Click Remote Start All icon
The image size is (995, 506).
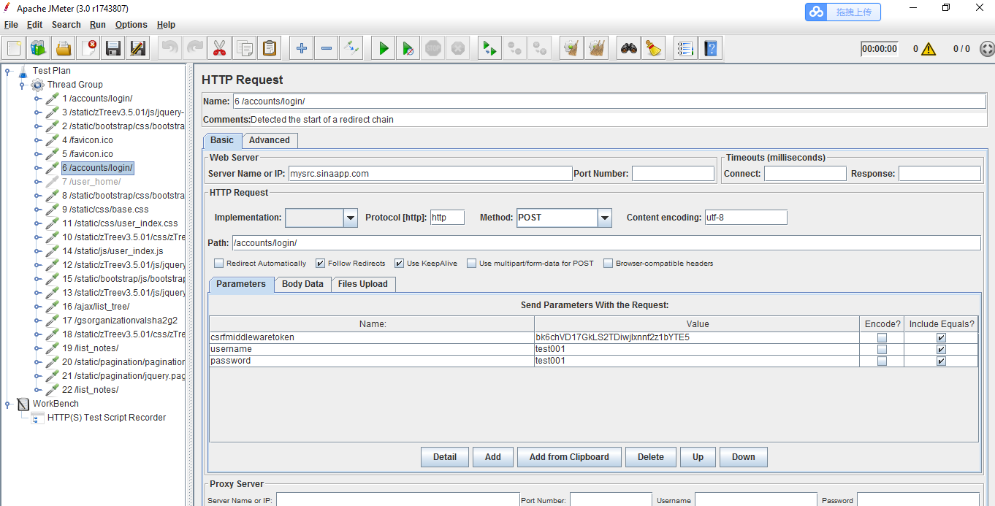coord(489,49)
